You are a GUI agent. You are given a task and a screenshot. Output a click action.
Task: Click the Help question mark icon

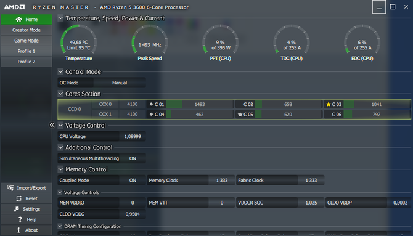point(20,219)
